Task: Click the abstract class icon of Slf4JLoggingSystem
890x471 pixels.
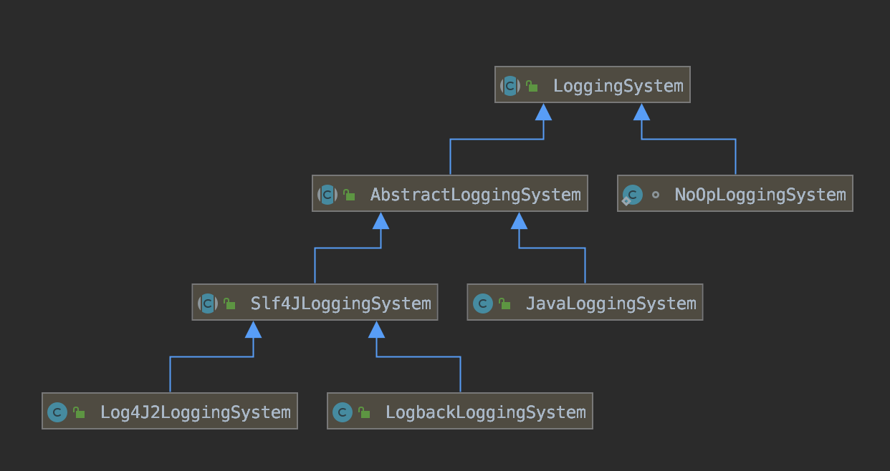Action: [x=208, y=304]
